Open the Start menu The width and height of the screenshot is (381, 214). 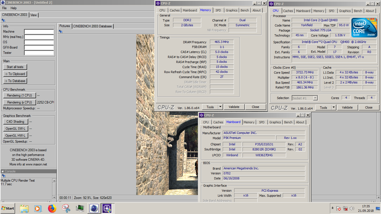pyautogui.click(x=8, y=208)
